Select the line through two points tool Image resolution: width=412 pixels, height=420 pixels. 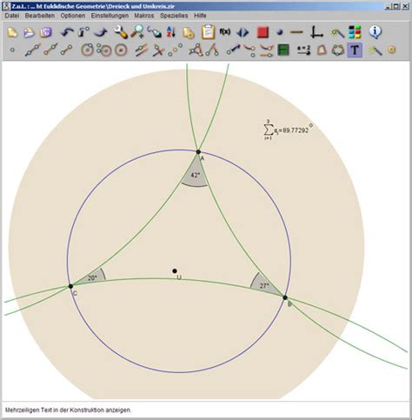[33, 50]
